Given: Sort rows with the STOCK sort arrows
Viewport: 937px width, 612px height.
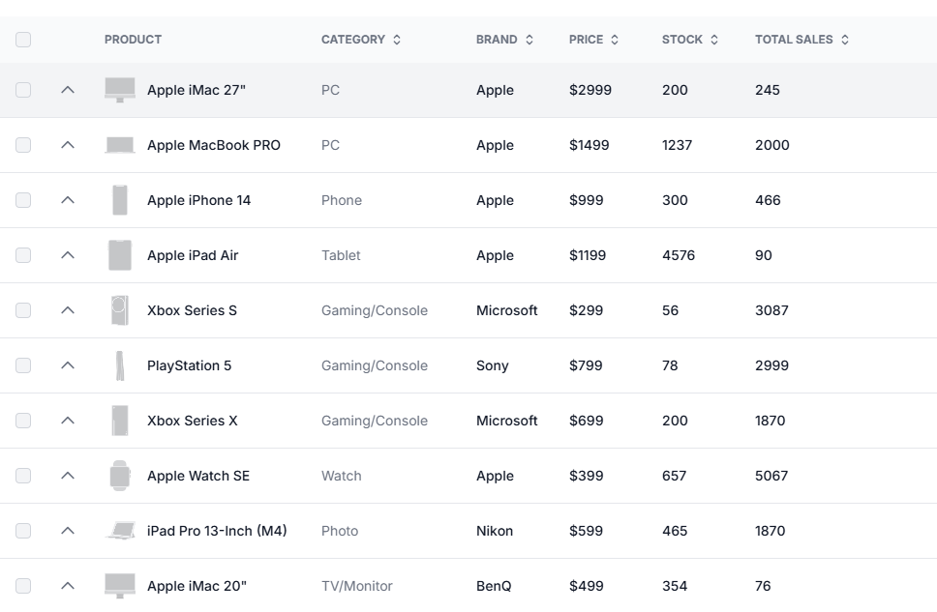Looking at the screenshot, I should [x=715, y=40].
